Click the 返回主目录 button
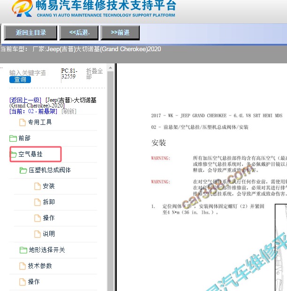 point(30,33)
